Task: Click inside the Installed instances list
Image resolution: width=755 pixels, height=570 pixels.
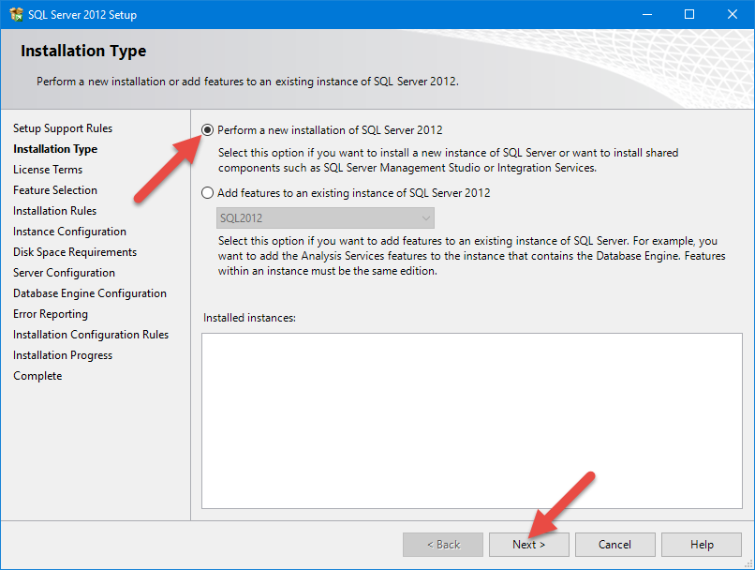Action: [x=471, y=420]
